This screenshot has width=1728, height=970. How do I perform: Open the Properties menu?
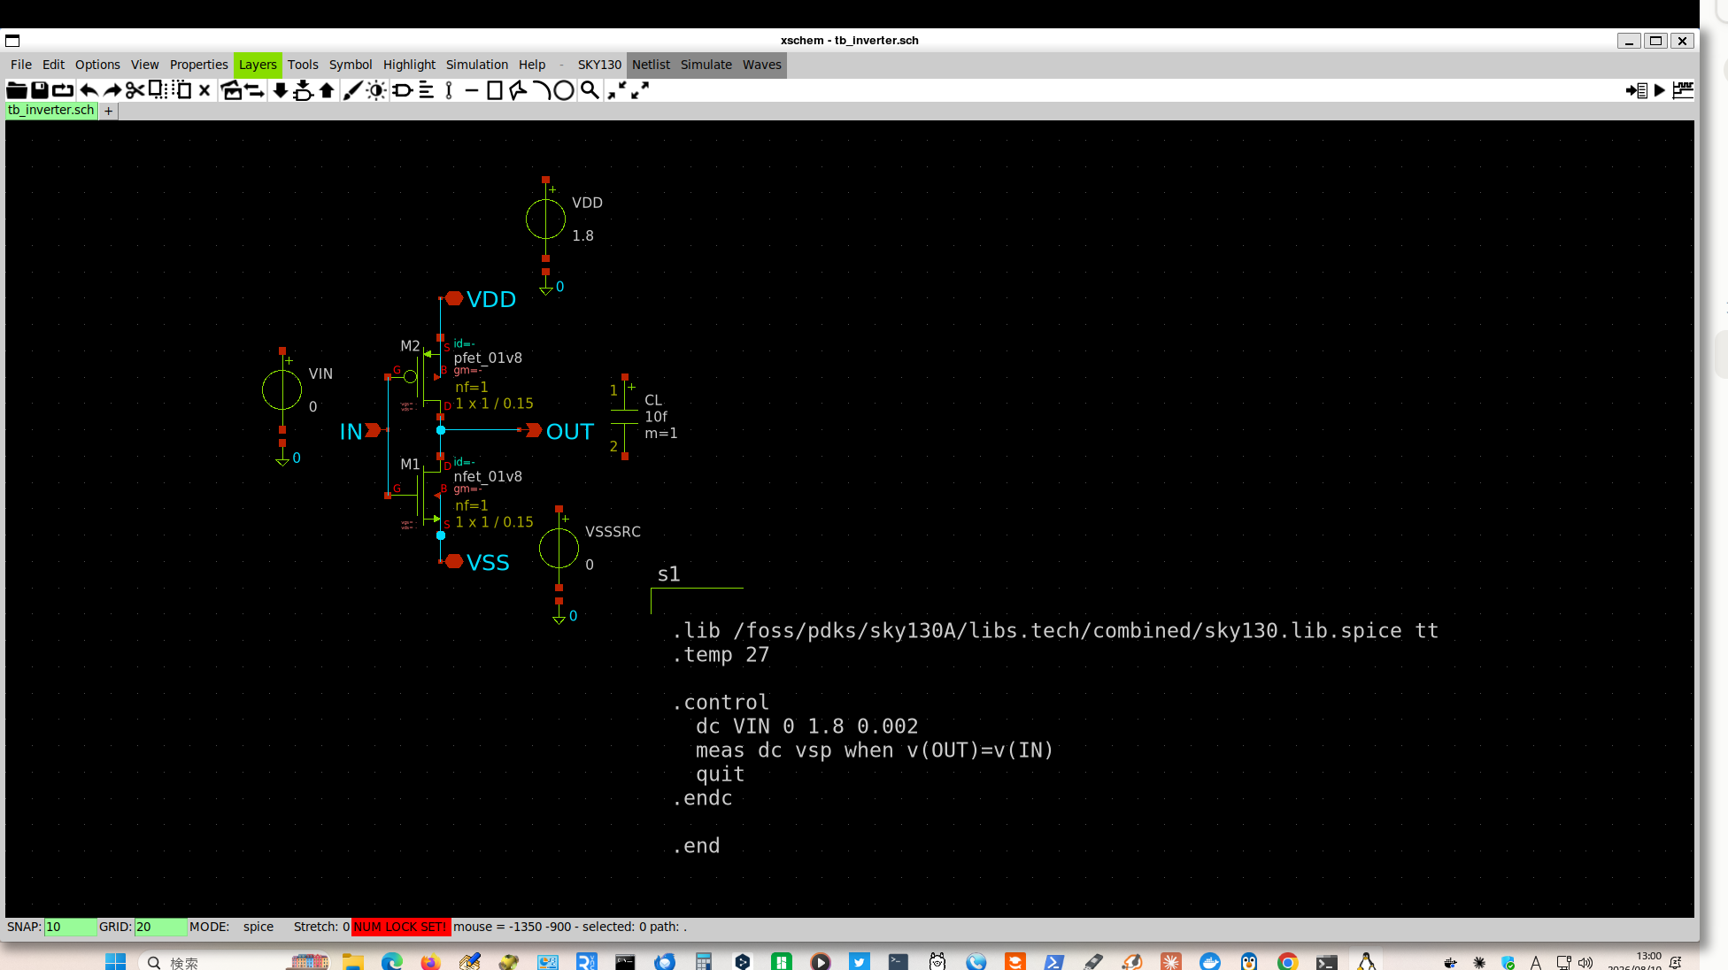tap(199, 65)
